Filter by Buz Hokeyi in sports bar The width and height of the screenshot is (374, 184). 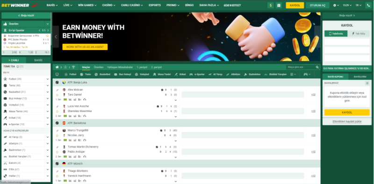[122, 74]
